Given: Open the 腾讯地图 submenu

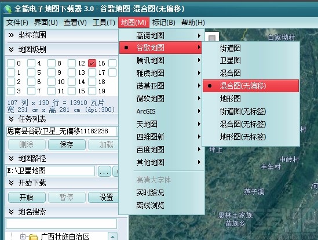Looking at the screenshot, I should pos(161,60).
